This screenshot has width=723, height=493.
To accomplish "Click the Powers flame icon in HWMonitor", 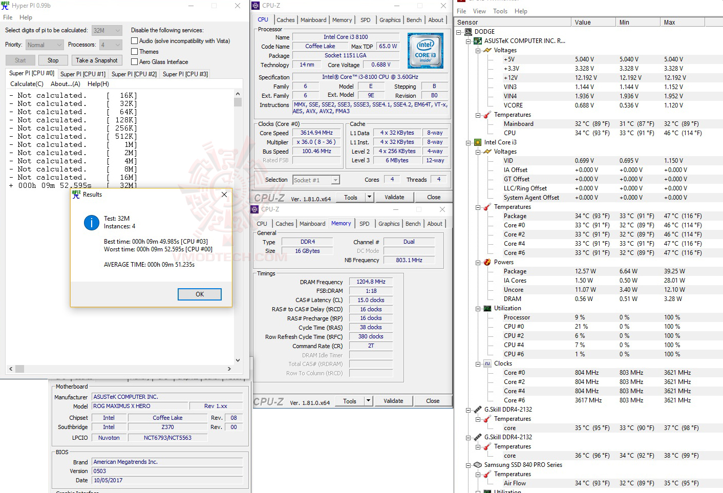I will tap(487, 262).
